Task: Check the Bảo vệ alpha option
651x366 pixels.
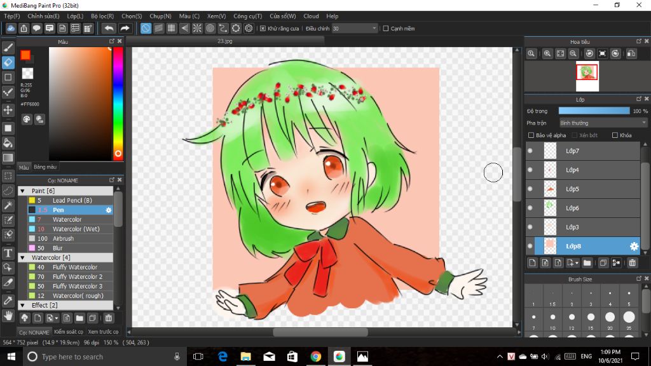Action: point(531,135)
